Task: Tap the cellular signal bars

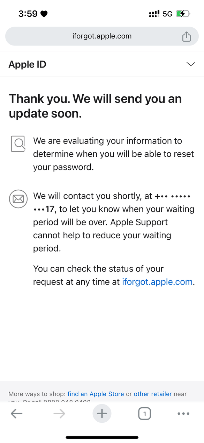Action: click(x=154, y=14)
